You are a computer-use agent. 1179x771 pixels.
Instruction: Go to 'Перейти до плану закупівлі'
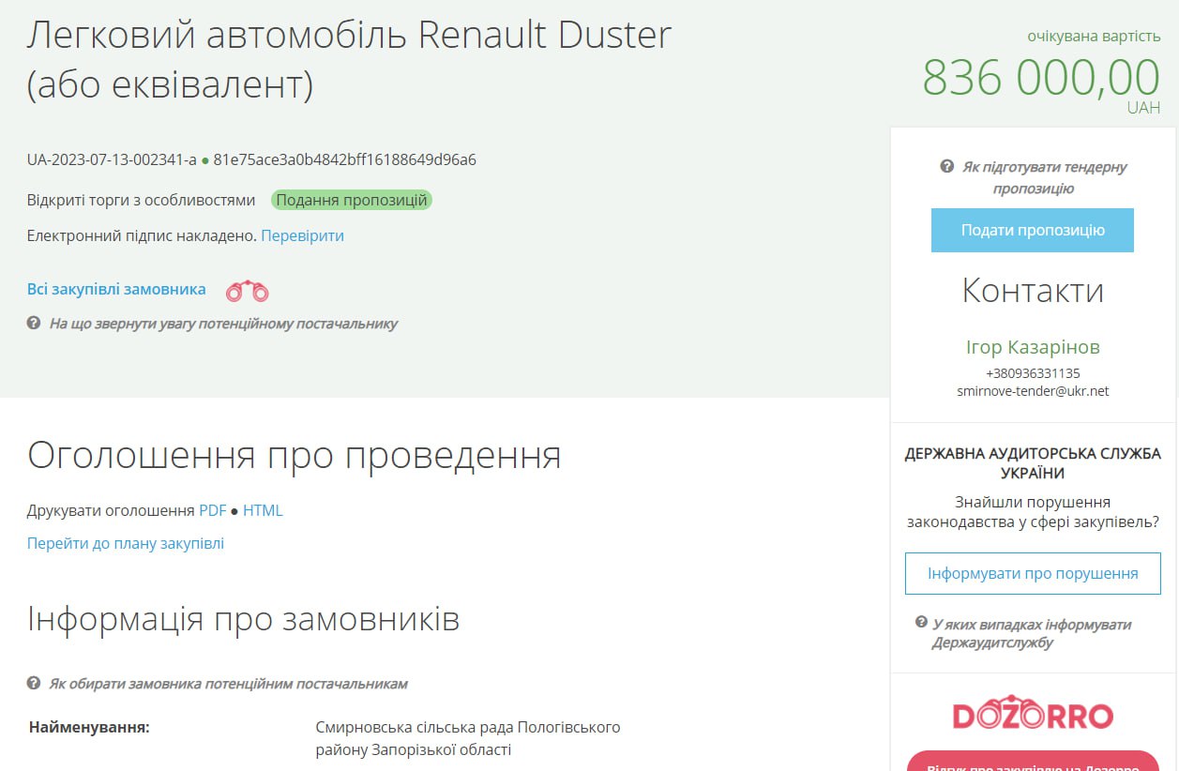tap(126, 544)
